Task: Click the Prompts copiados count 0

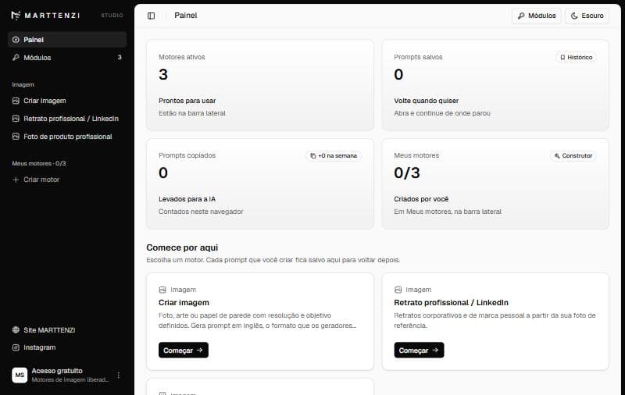Action: (x=163, y=173)
